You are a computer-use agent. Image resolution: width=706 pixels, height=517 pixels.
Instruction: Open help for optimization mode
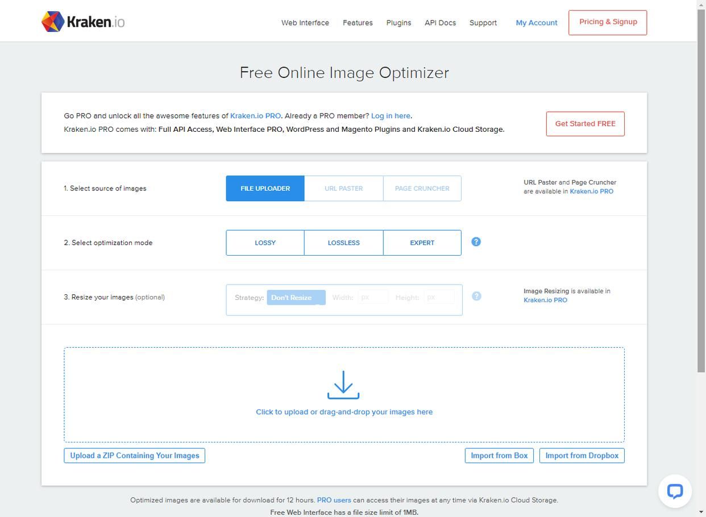click(x=476, y=242)
